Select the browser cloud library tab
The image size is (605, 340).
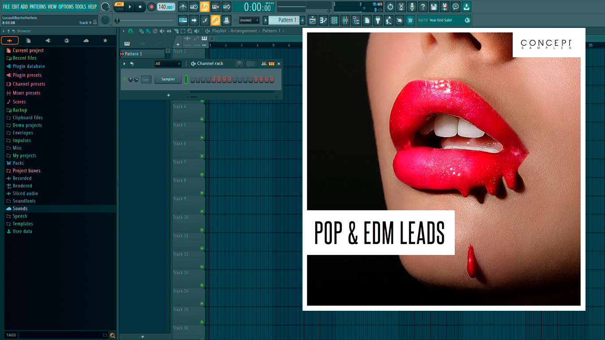tap(86, 40)
